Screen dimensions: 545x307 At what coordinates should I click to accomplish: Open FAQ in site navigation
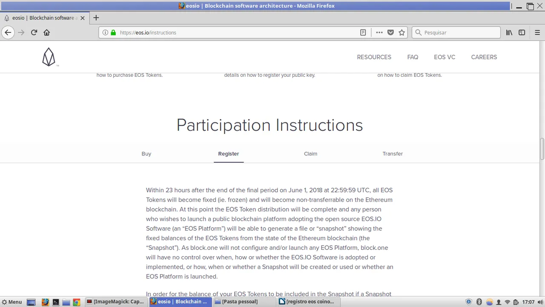413,57
